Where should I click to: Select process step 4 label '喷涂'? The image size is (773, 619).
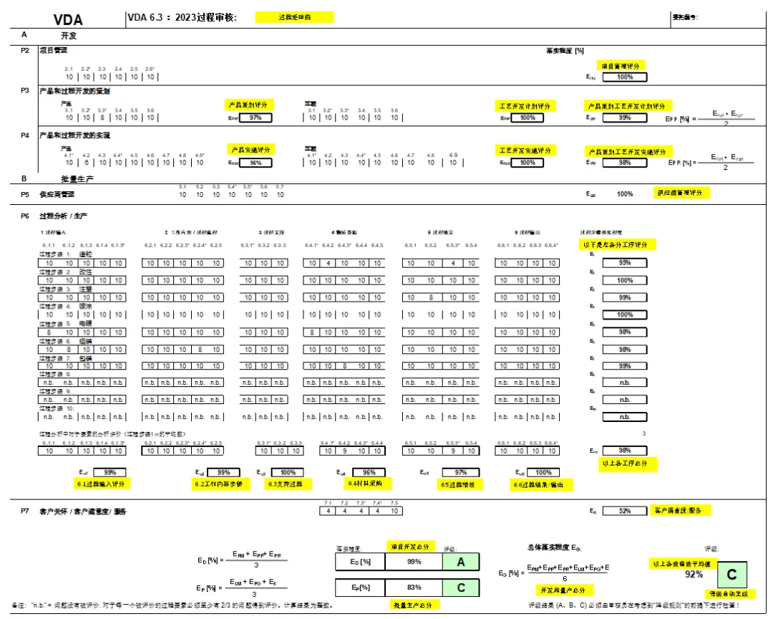(86, 306)
